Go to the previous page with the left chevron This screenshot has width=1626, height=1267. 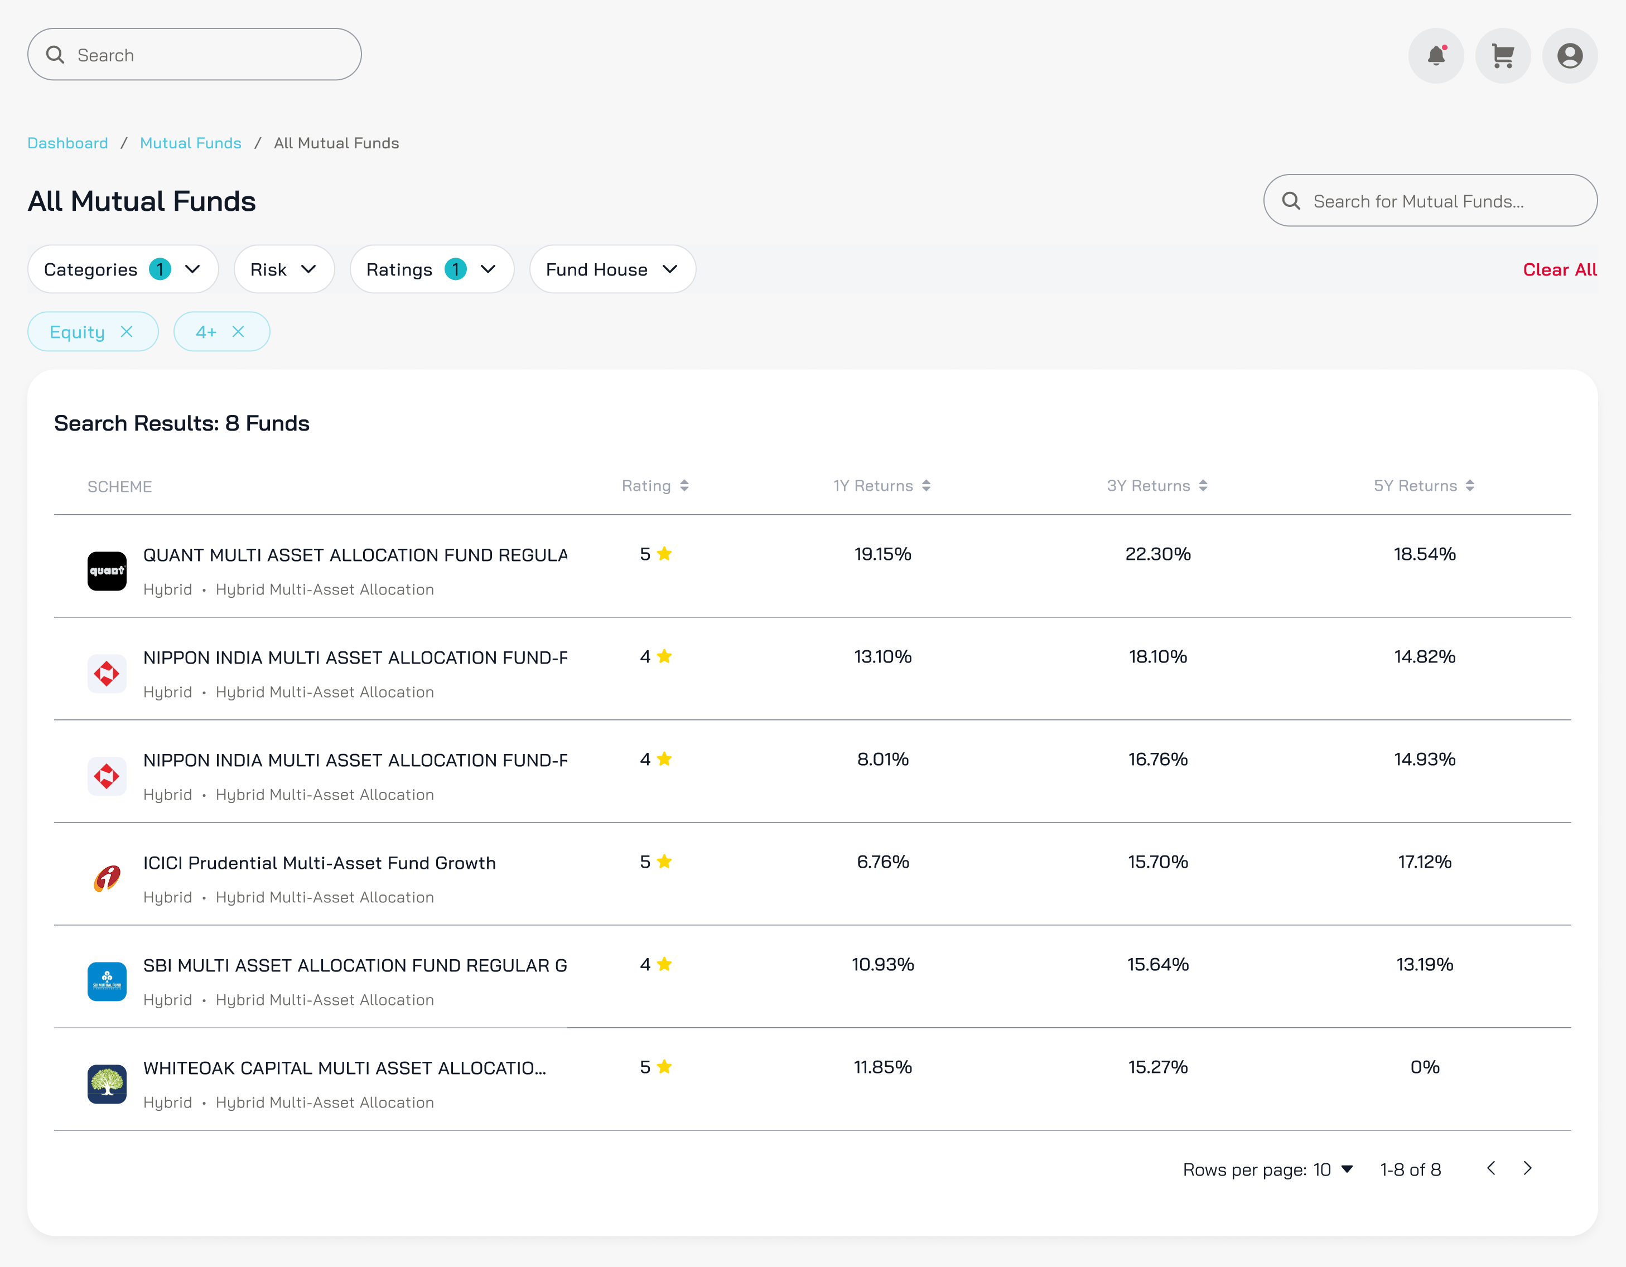1491,1168
